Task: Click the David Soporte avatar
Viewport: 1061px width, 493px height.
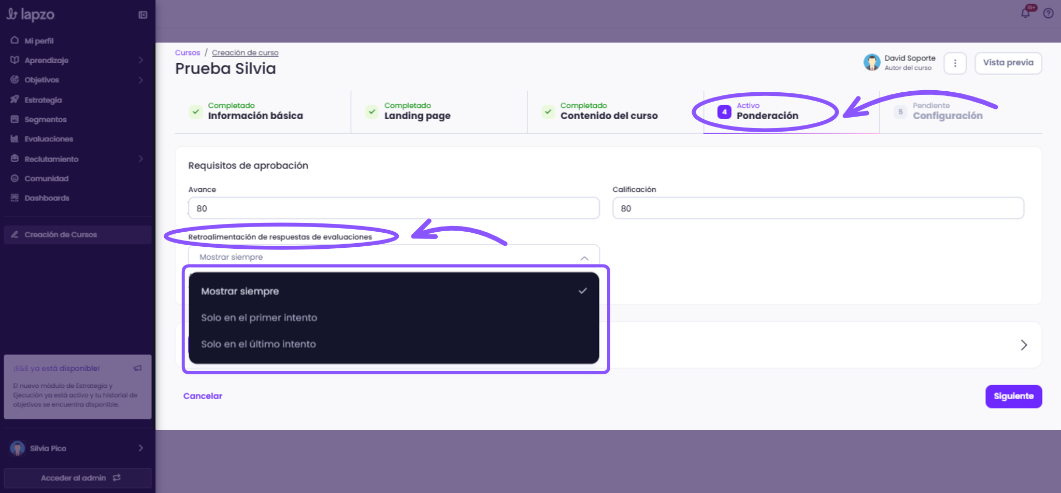Action: 872,63
